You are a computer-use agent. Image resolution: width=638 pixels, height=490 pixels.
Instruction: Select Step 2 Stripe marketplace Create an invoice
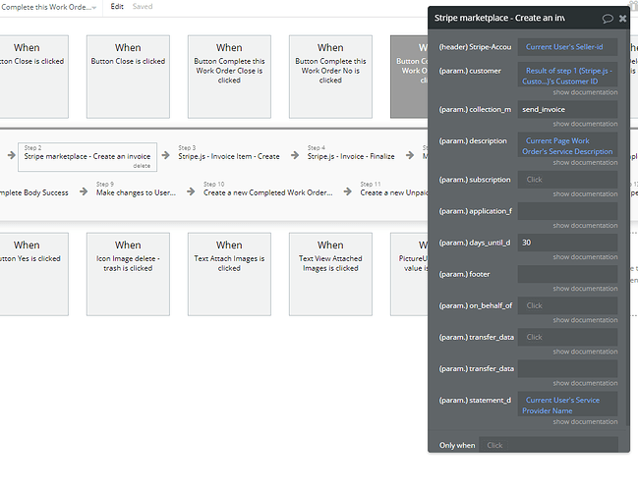[x=87, y=156]
